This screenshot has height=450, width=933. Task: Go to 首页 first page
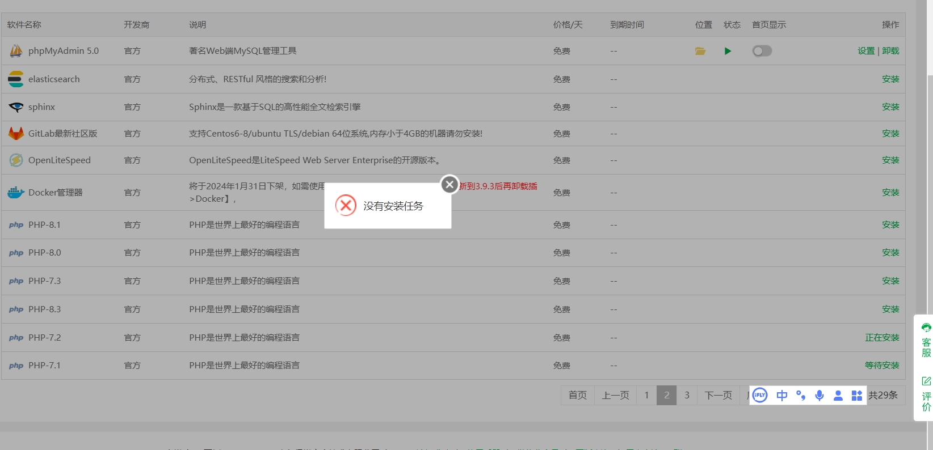pos(578,395)
